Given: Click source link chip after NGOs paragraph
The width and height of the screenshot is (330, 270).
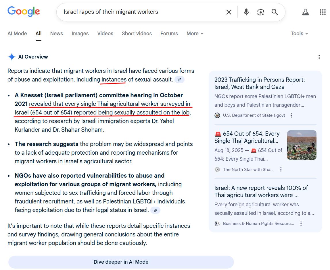Looking at the screenshot, I should point(155,210).
